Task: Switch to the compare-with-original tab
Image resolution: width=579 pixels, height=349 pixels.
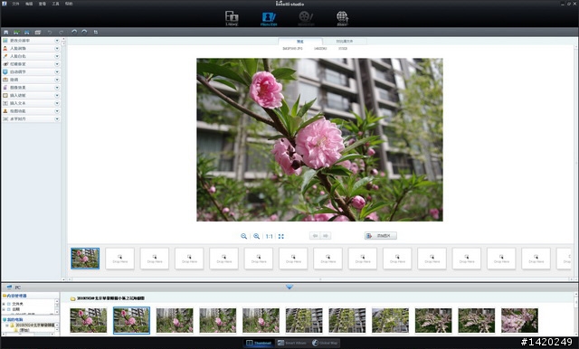Action: pos(345,42)
